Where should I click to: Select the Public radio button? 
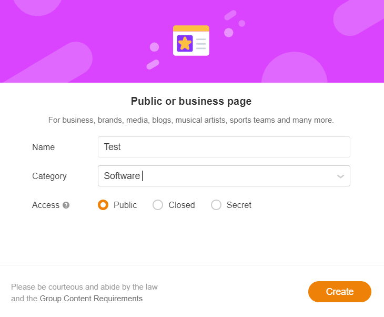pos(103,205)
